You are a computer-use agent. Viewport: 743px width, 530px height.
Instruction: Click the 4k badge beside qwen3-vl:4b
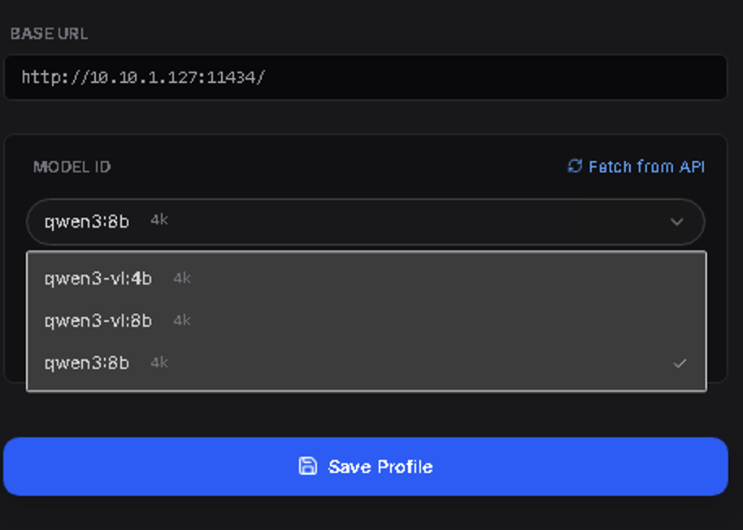(x=182, y=278)
